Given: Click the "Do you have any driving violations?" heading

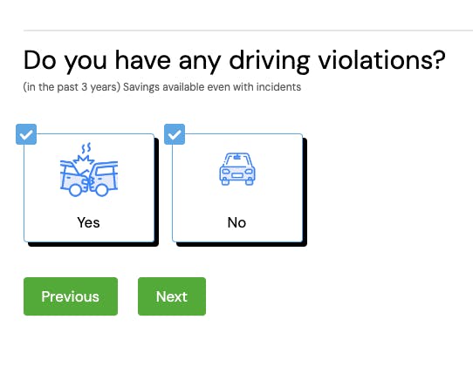Looking at the screenshot, I should [235, 61].
